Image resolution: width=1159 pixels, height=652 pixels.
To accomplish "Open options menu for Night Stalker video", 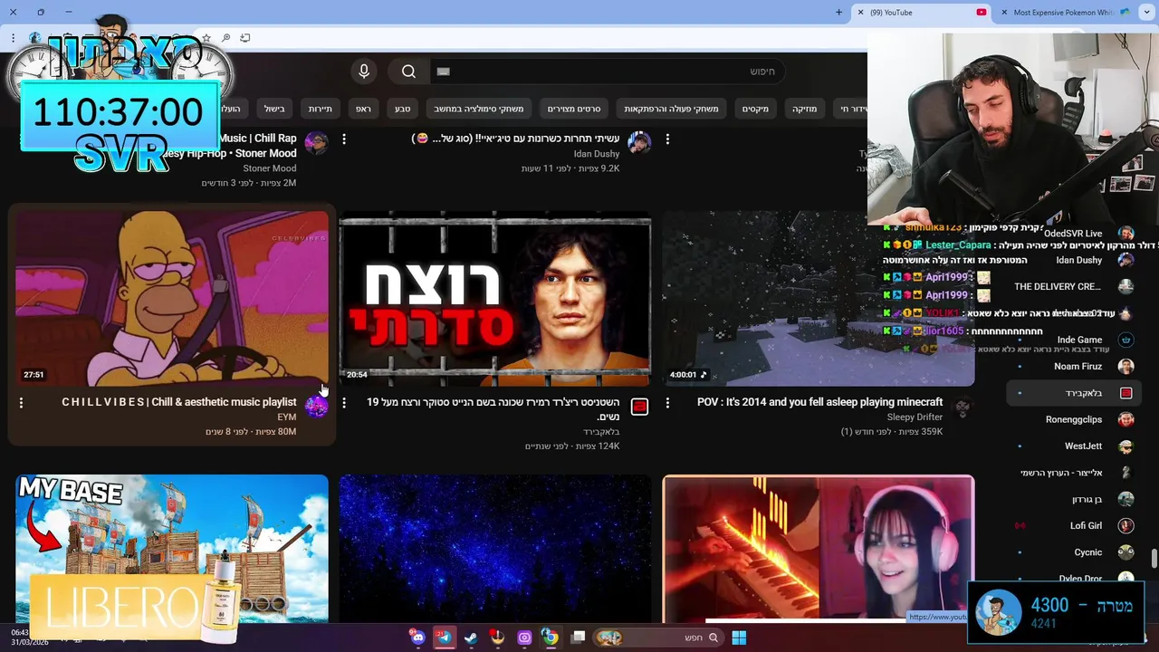I will click(x=344, y=402).
